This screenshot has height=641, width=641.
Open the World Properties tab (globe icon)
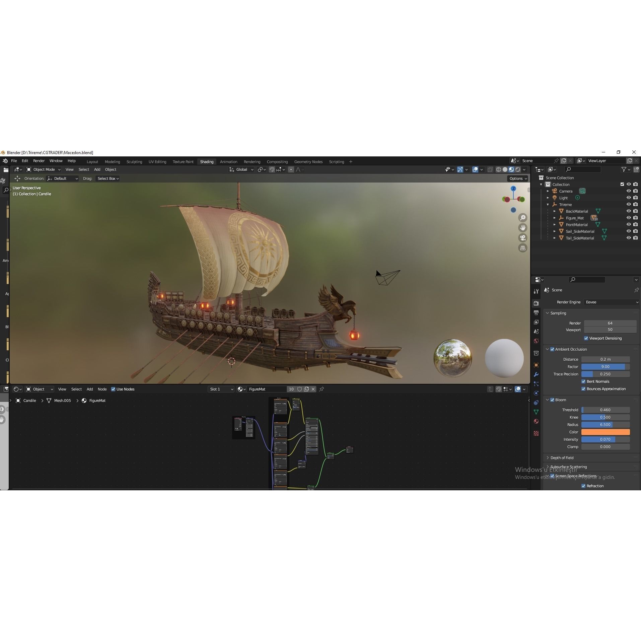pyautogui.click(x=536, y=340)
